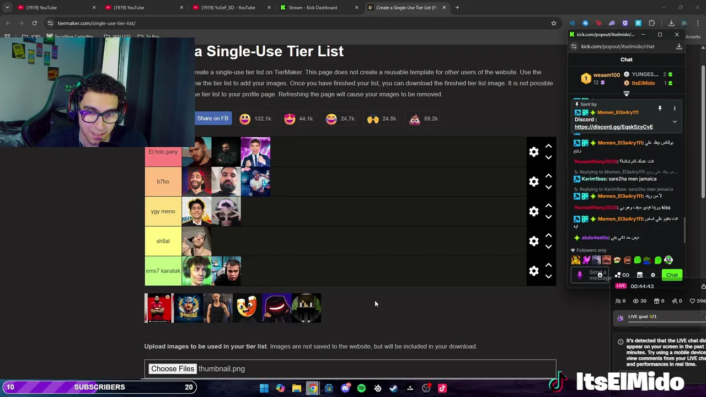Collapse the chat leaderboard with the arrow
The width and height of the screenshot is (706, 397).
click(626, 94)
